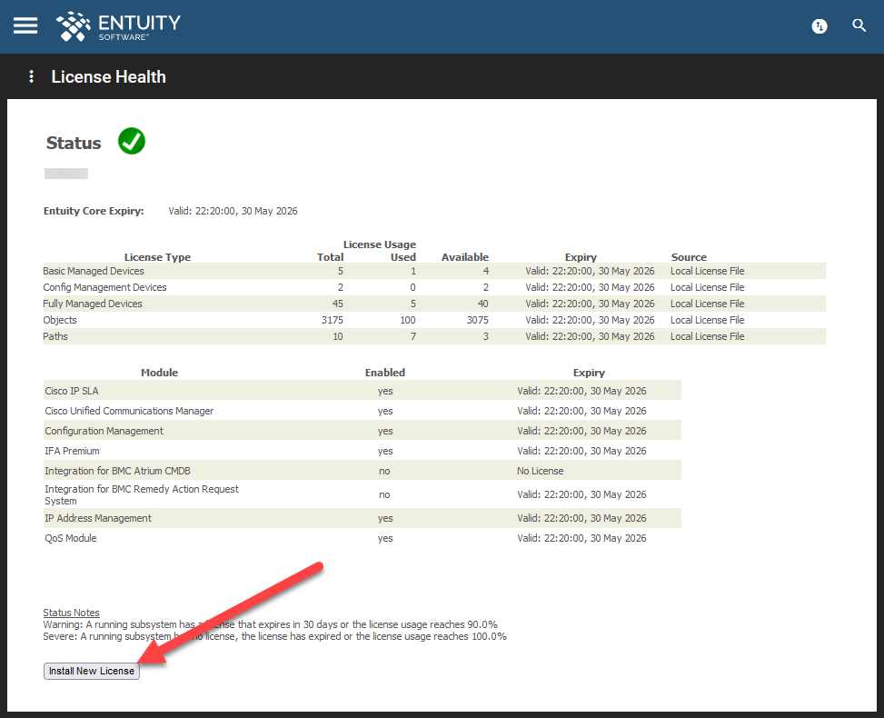
Task: Click the Install New License button
Action: pyautogui.click(x=92, y=671)
